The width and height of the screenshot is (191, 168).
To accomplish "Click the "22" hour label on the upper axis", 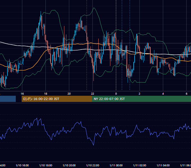I will coord(93,94).
